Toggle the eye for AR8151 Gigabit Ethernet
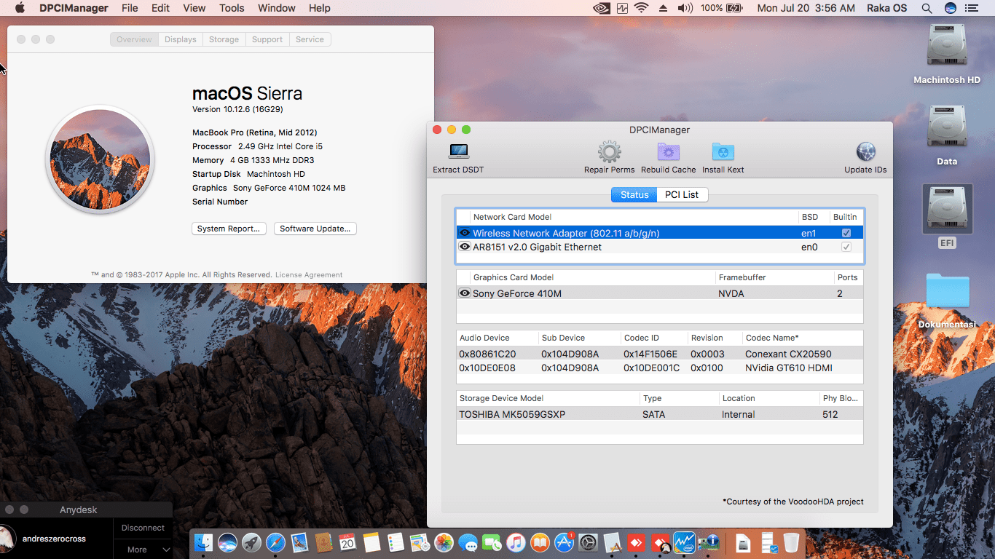The height and width of the screenshot is (559, 995). point(465,247)
